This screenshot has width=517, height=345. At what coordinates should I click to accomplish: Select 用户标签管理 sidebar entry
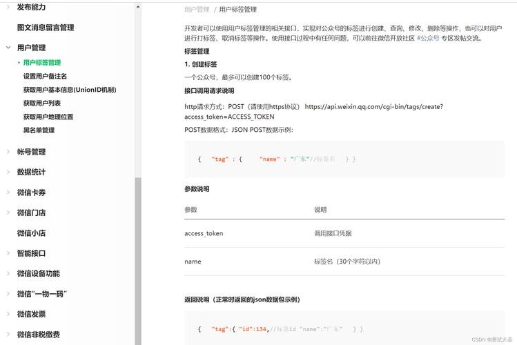coord(42,63)
